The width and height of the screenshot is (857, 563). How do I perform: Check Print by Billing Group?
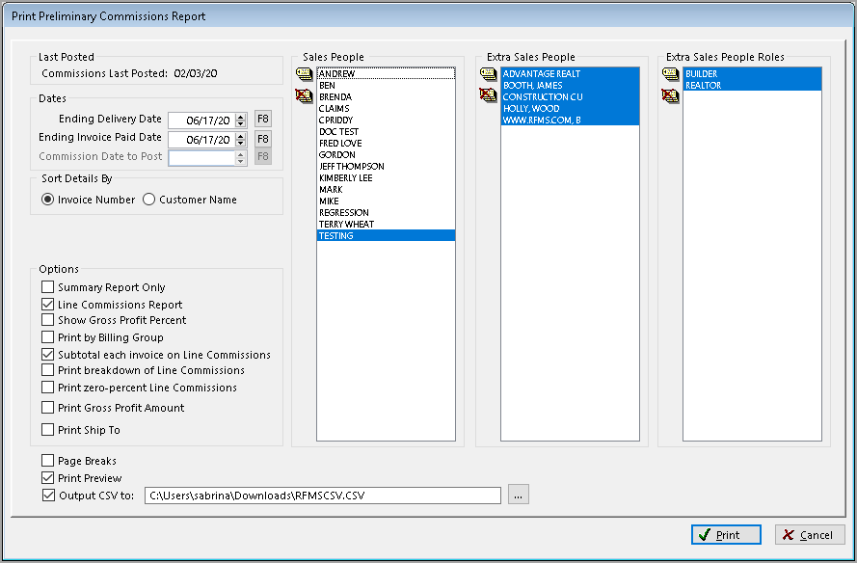[x=48, y=337]
